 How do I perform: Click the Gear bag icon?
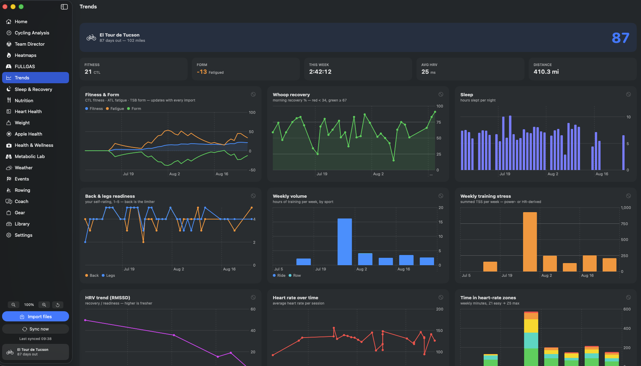pos(9,213)
